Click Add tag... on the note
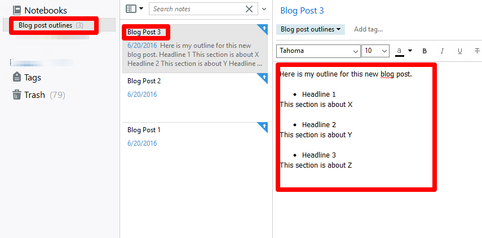 [x=368, y=29]
